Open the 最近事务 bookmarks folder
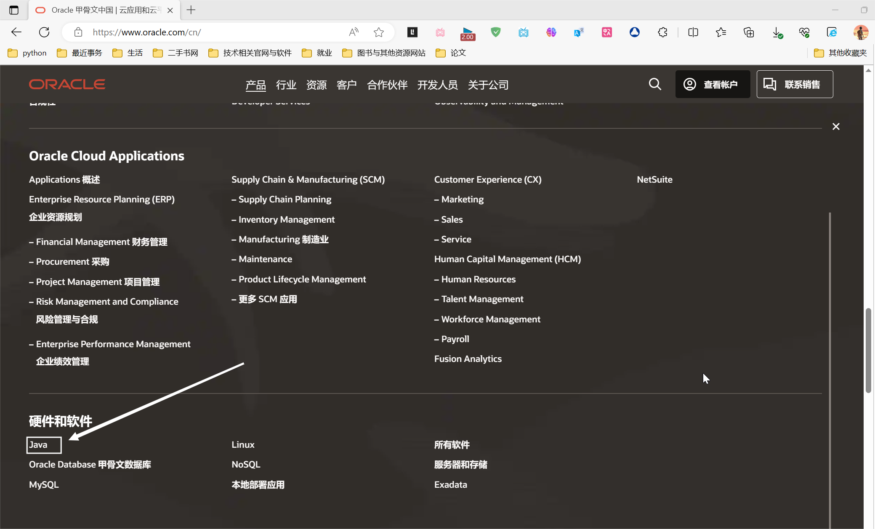This screenshot has height=529, width=875. coord(80,53)
